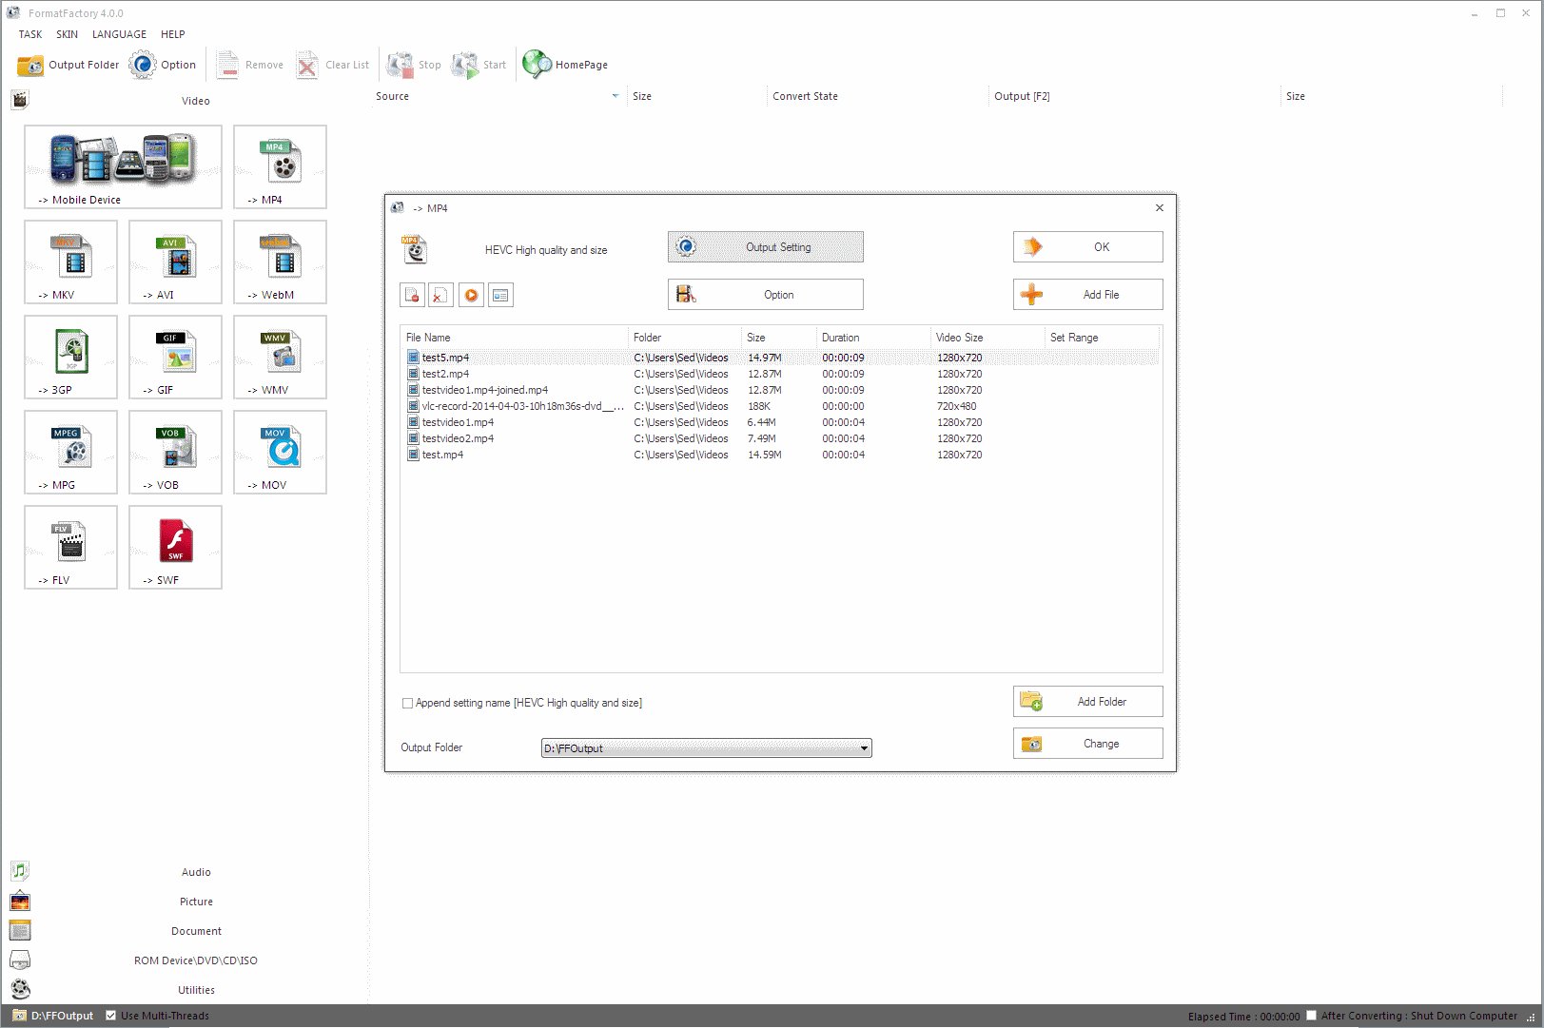Click the Add File button
Screen dimensions: 1544x1028
[x=1087, y=295]
